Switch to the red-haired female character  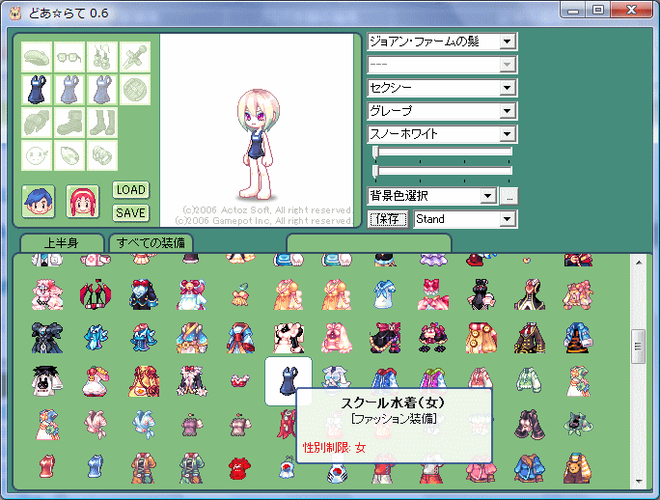83,202
